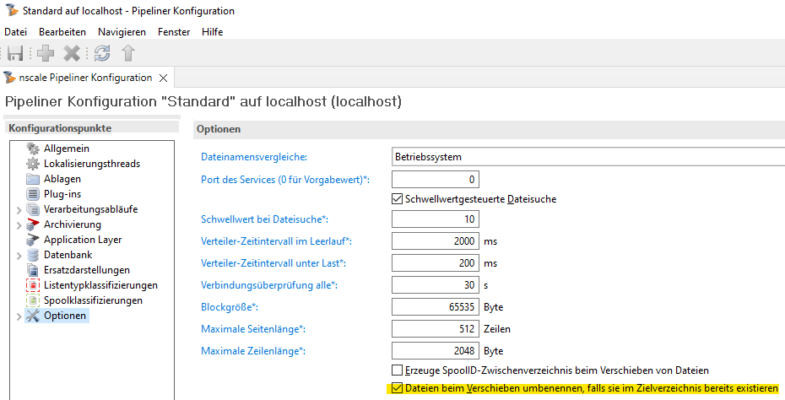Expand the Verarbeitungsabläufe tree node
The height and width of the screenshot is (400, 785).
(19, 209)
